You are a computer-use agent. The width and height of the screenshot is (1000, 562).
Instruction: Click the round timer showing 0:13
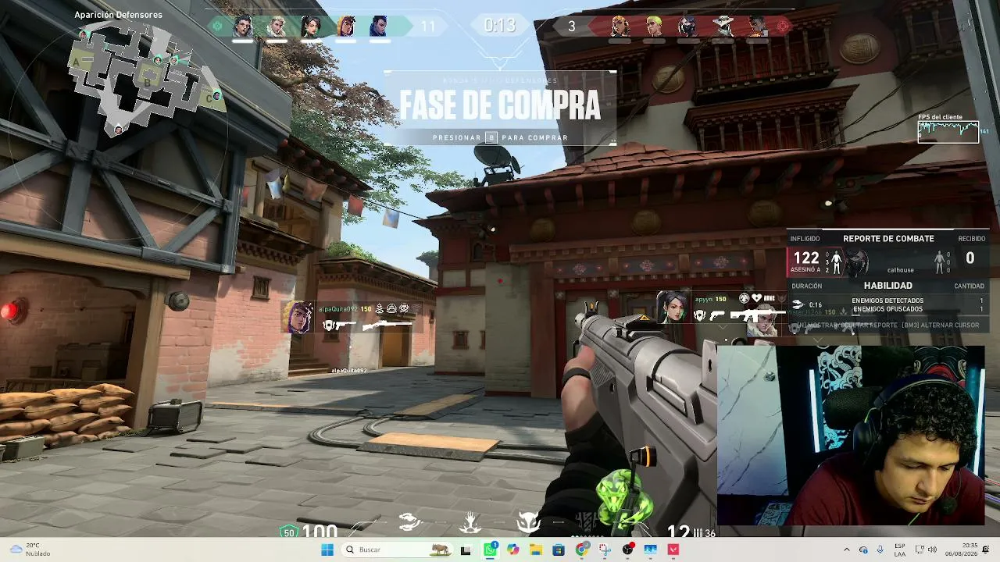coord(499,26)
